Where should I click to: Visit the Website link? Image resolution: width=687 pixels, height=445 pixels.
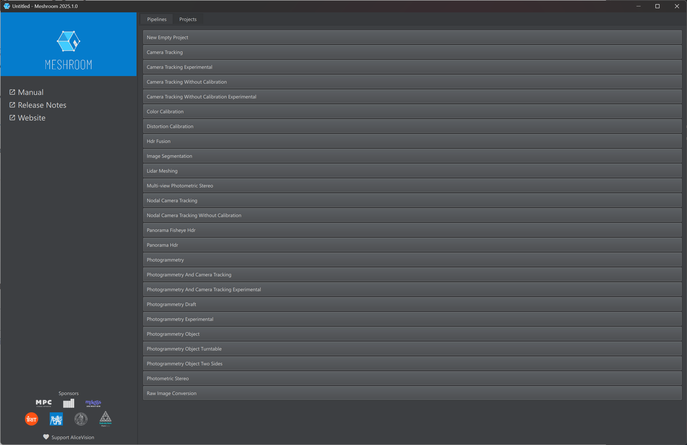pyautogui.click(x=32, y=118)
